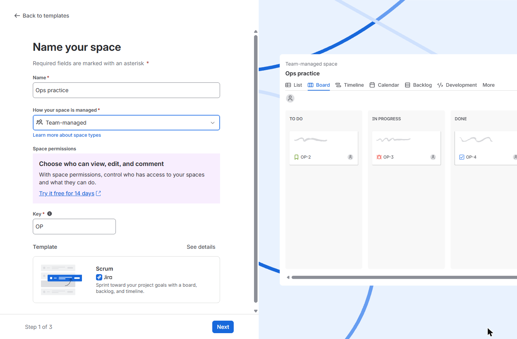Screen dimensions: 517x339
Task: Click the Timeline icon in preview
Action: [338, 85]
